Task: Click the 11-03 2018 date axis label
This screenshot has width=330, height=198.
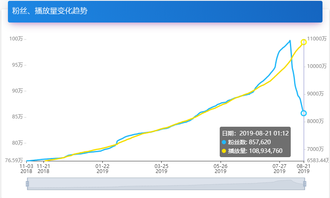Action: point(26,168)
